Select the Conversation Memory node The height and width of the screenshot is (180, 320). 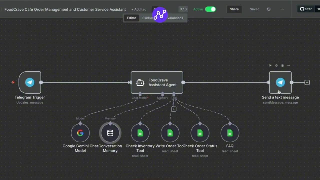pyautogui.click(x=110, y=133)
